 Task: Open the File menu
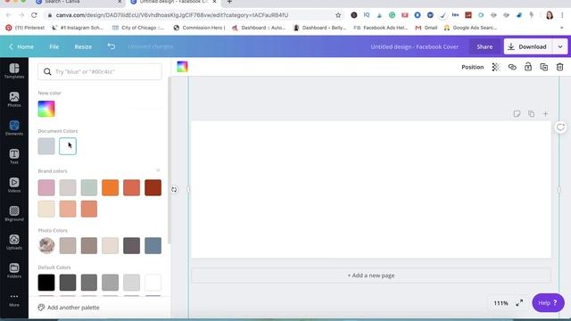54,46
